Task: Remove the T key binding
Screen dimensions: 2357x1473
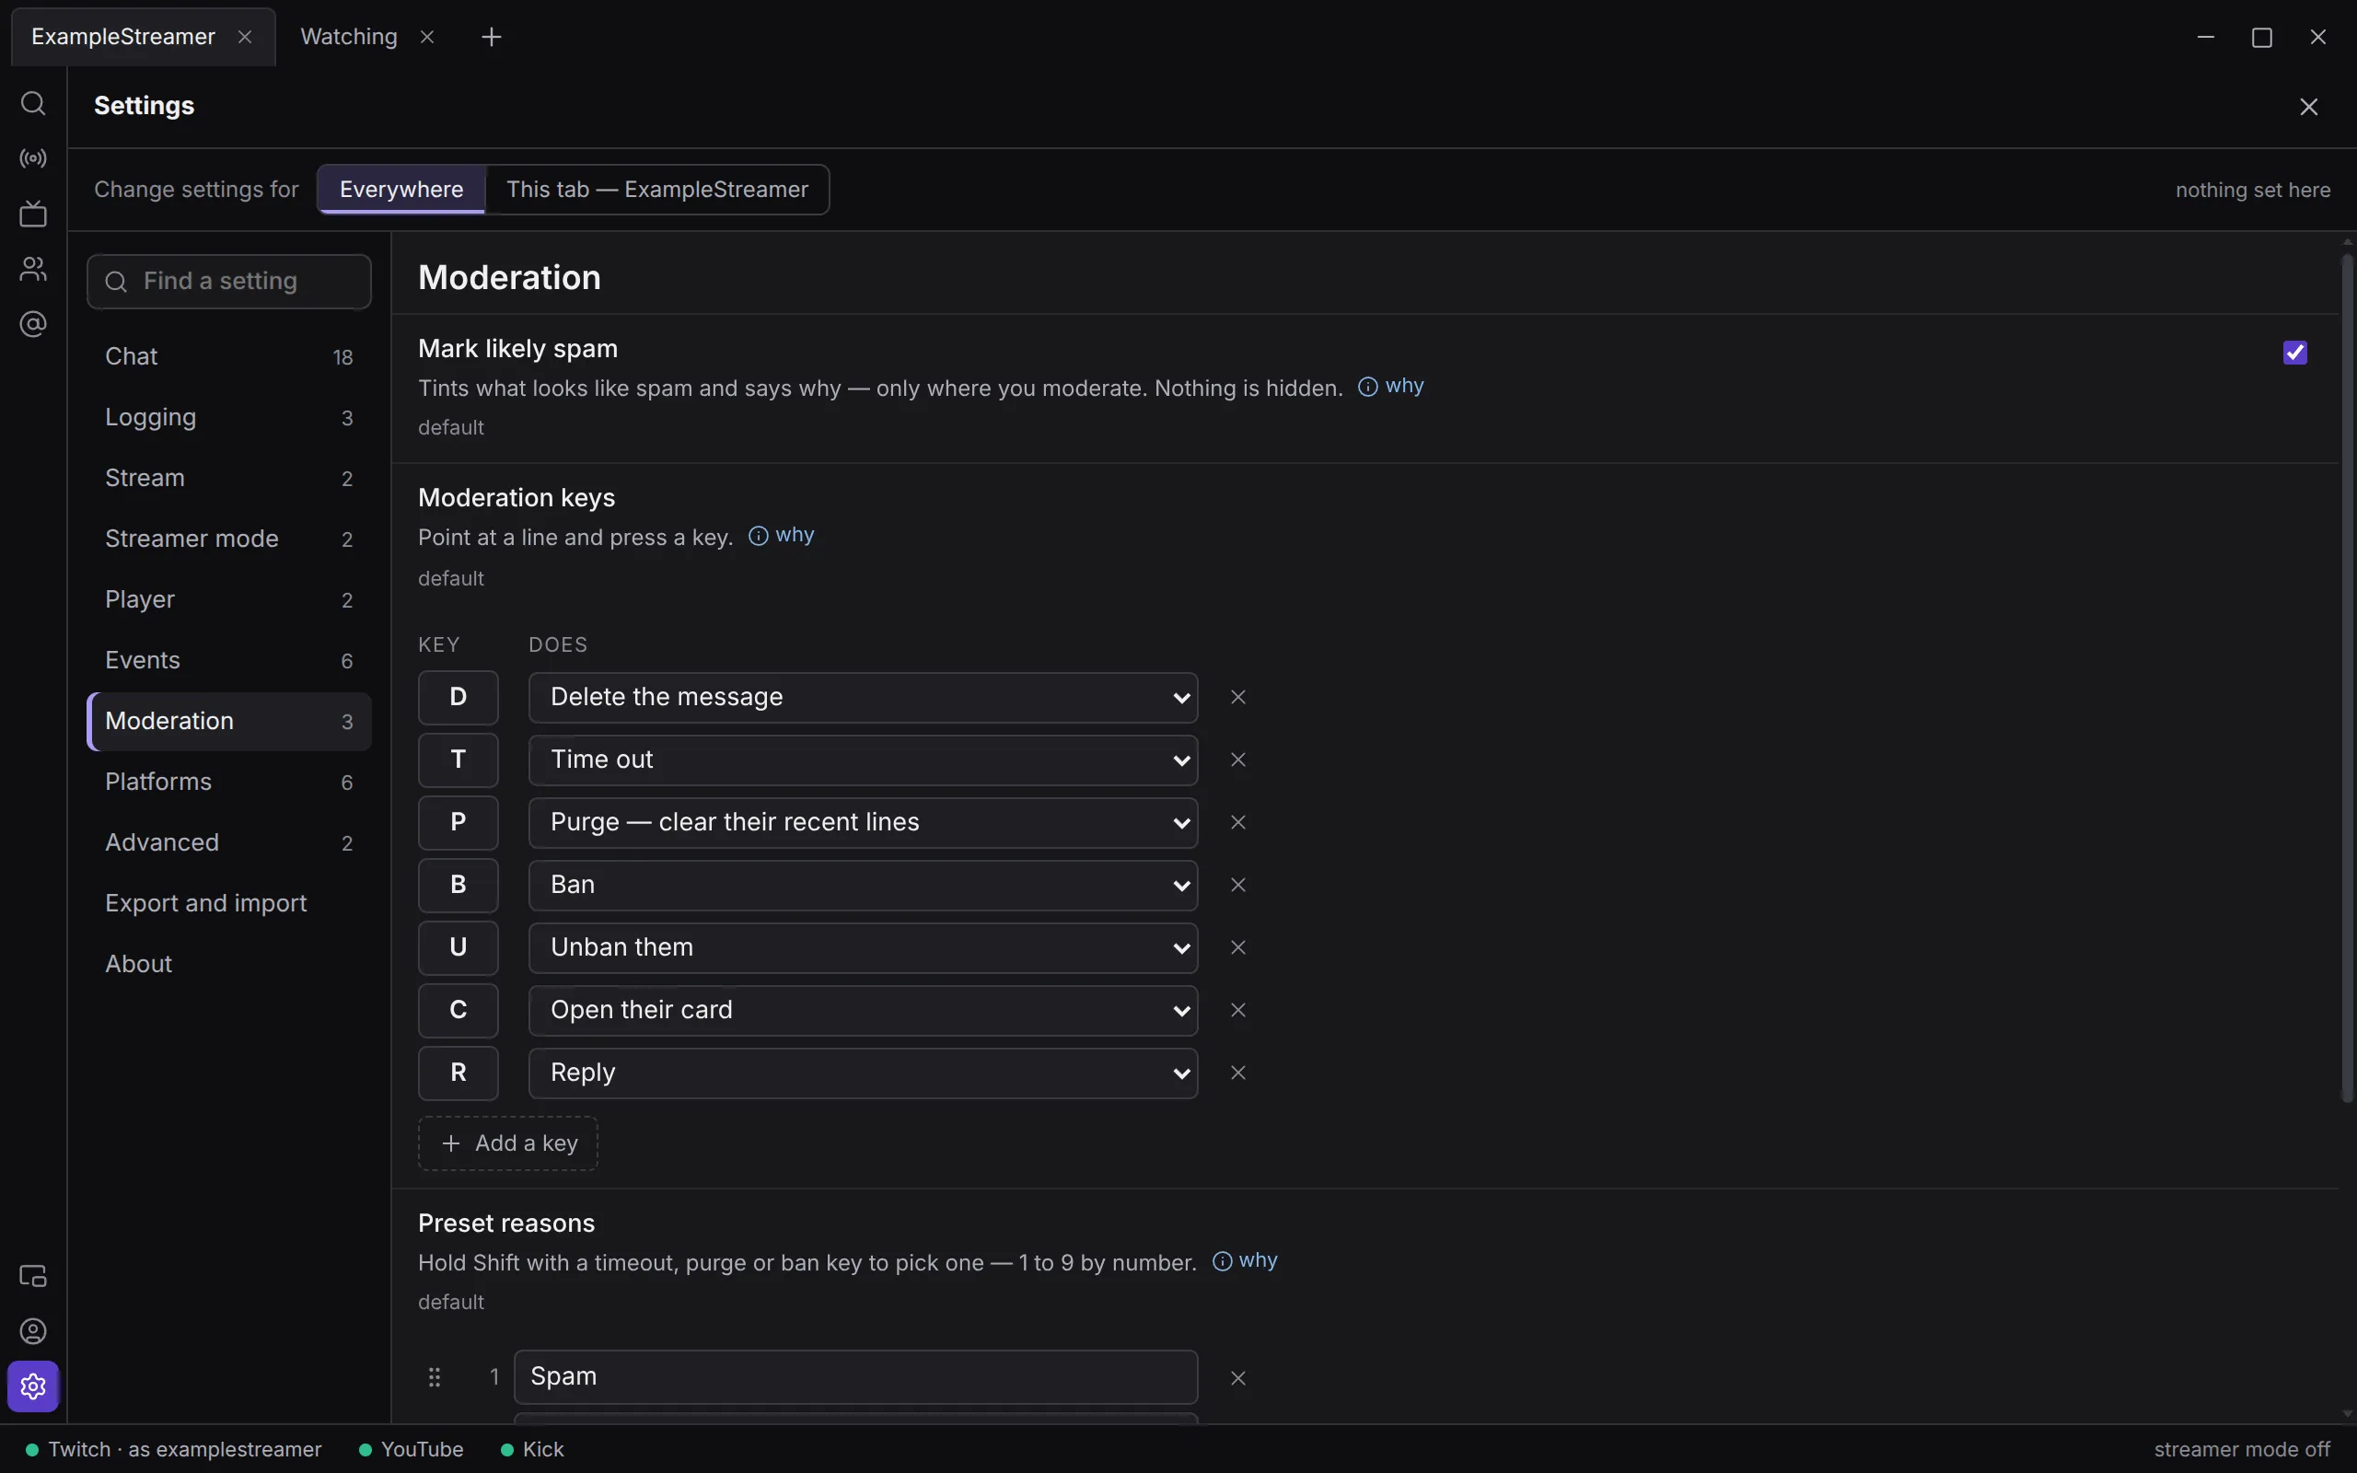Action: click(1238, 760)
